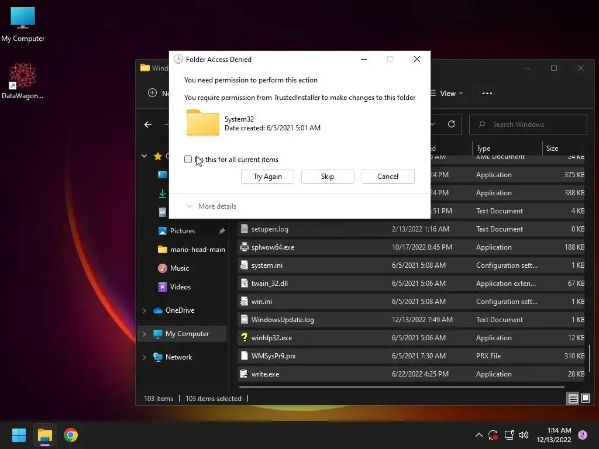The image size is (599, 449).
Task: Open the three-dots more options menu
Action: point(487,93)
